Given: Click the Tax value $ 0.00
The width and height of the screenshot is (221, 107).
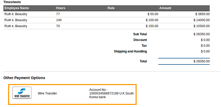Looking at the screenshot, I should coord(205,46).
